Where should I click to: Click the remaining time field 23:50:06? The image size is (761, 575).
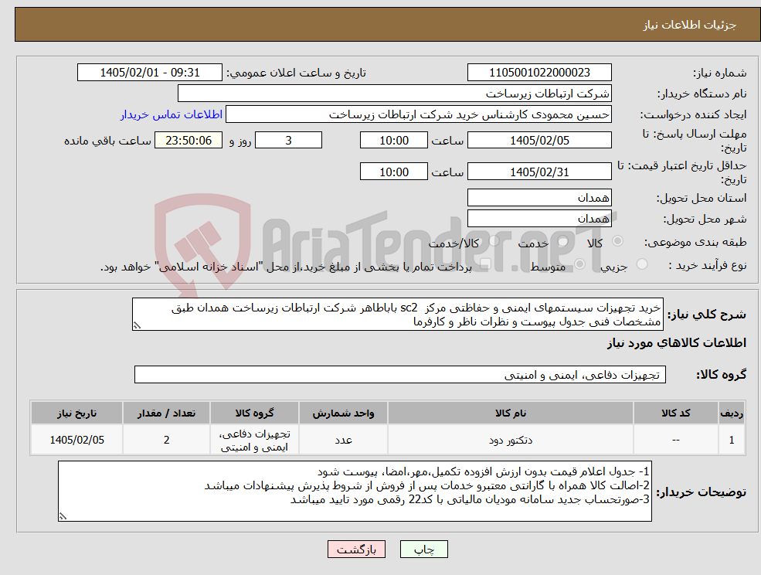click(x=189, y=141)
